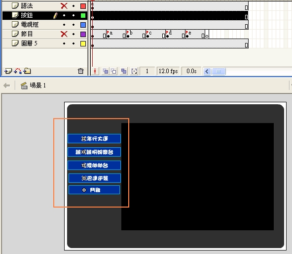Click the green outline swatch of 按鈕
The width and height of the screenshot is (292, 254).
(83, 15)
